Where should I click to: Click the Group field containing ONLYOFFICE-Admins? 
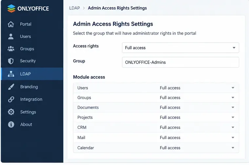point(180,62)
